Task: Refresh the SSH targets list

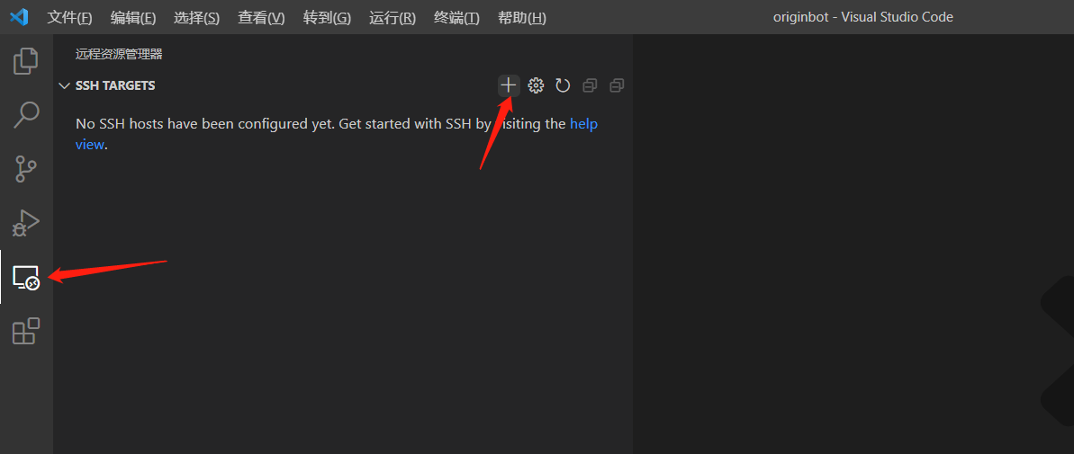Action: [563, 85]
